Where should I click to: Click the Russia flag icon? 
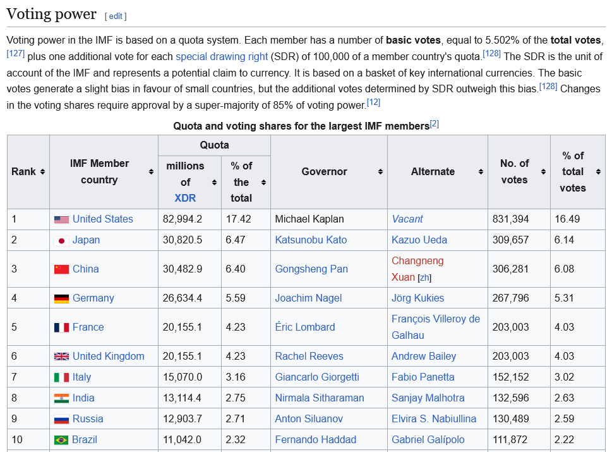(61, 420)
